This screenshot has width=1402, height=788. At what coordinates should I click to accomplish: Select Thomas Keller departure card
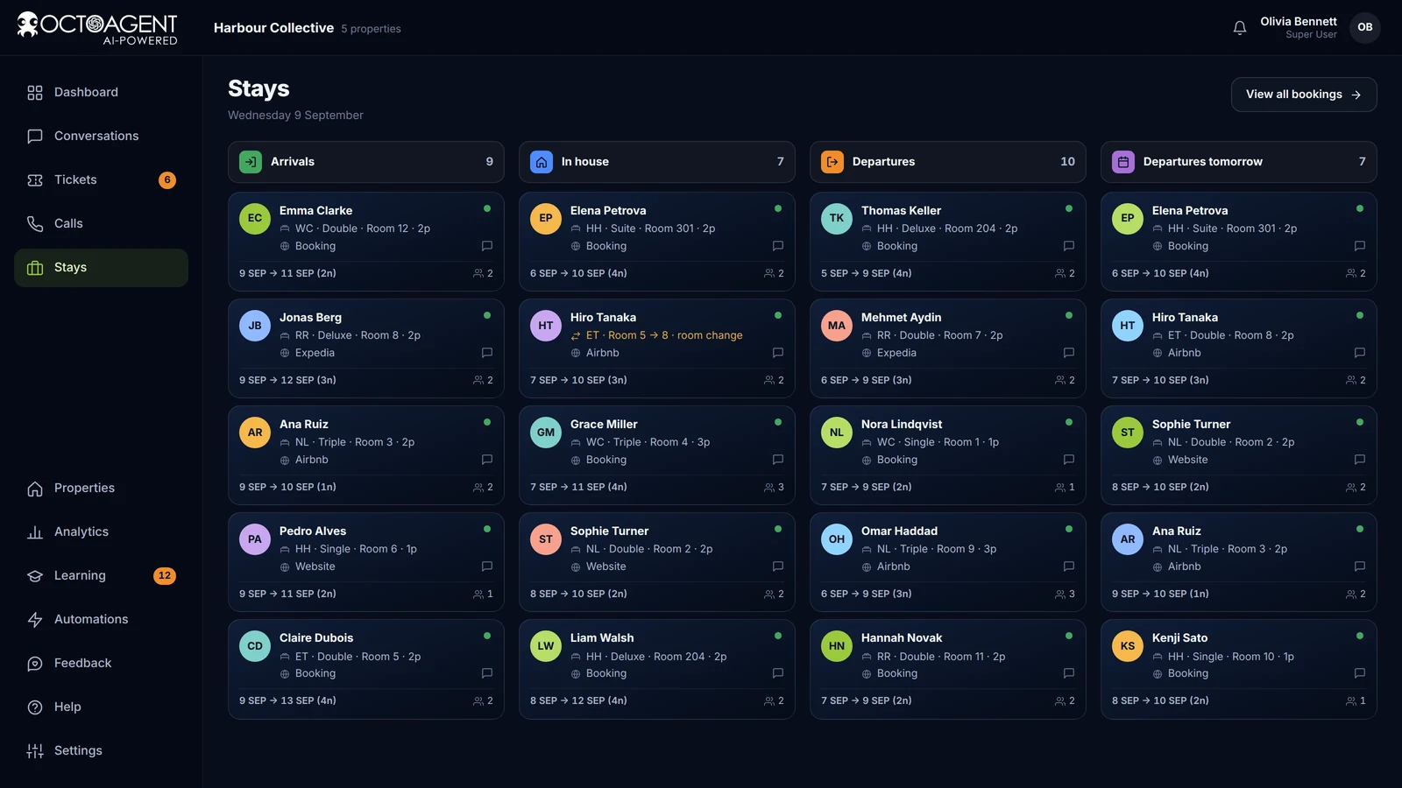click(948, 242)
